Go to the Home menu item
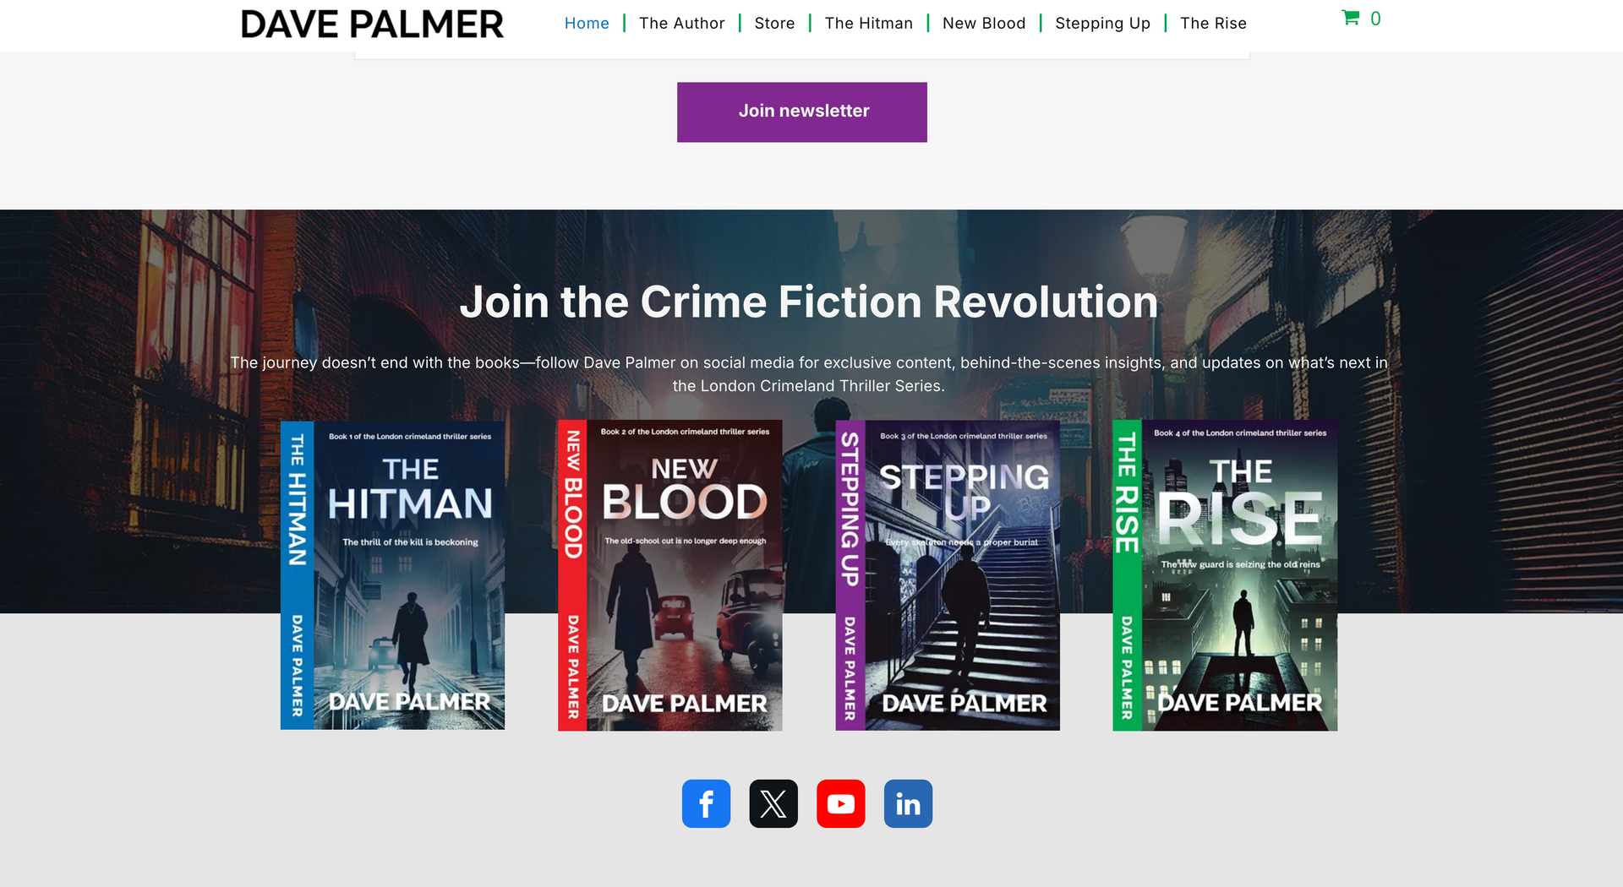The image size is (1623, 887). 587,23
